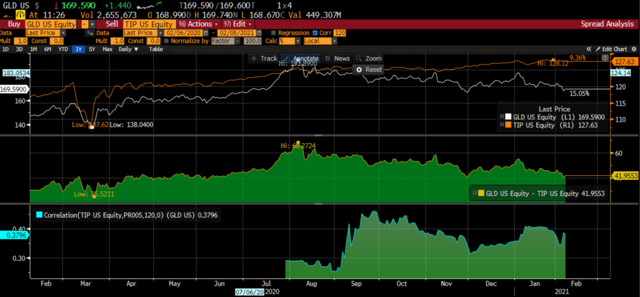
Task: Click the Low: 25.5211 spread label
Action: [x=94, y=194]
